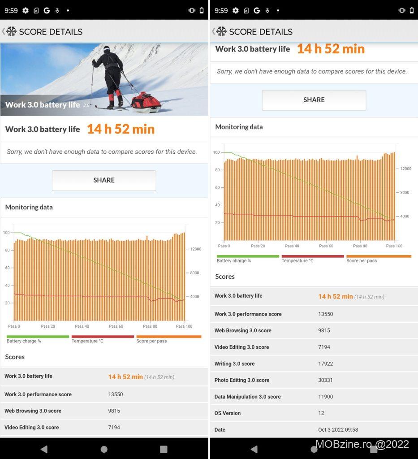Select the Data Manipulation 3.0 score row
Image resolution: width=418 pixels, height=459 pixels.
pyautogui.click(x=314, y=397)
